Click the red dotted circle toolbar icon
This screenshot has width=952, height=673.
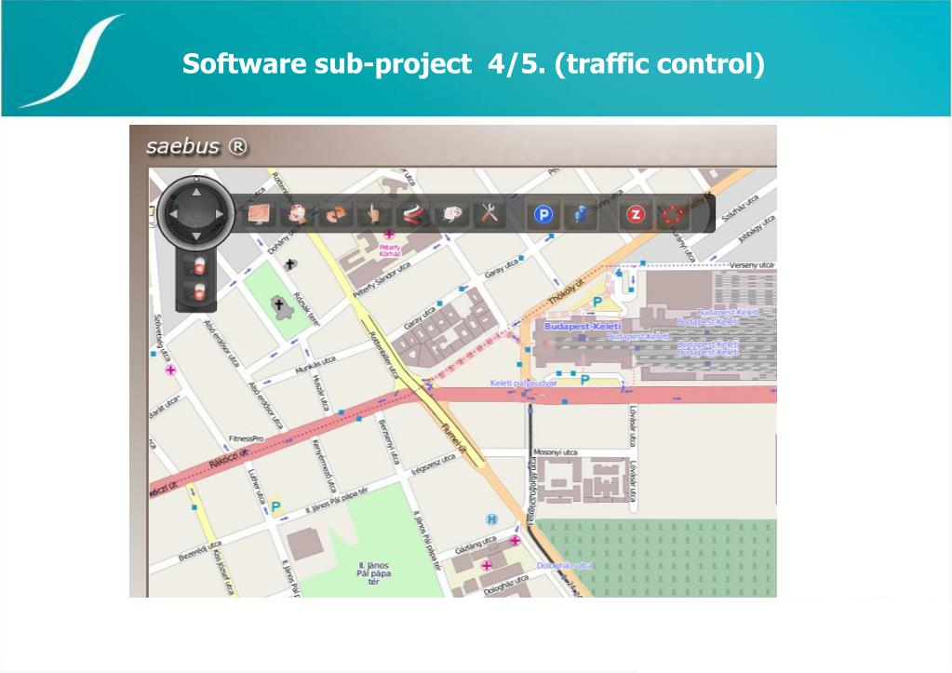673,214
